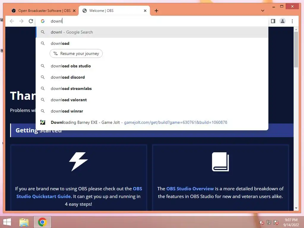Select the plain 'download' suggestion
Screen dimensions: 304x228
152,43
